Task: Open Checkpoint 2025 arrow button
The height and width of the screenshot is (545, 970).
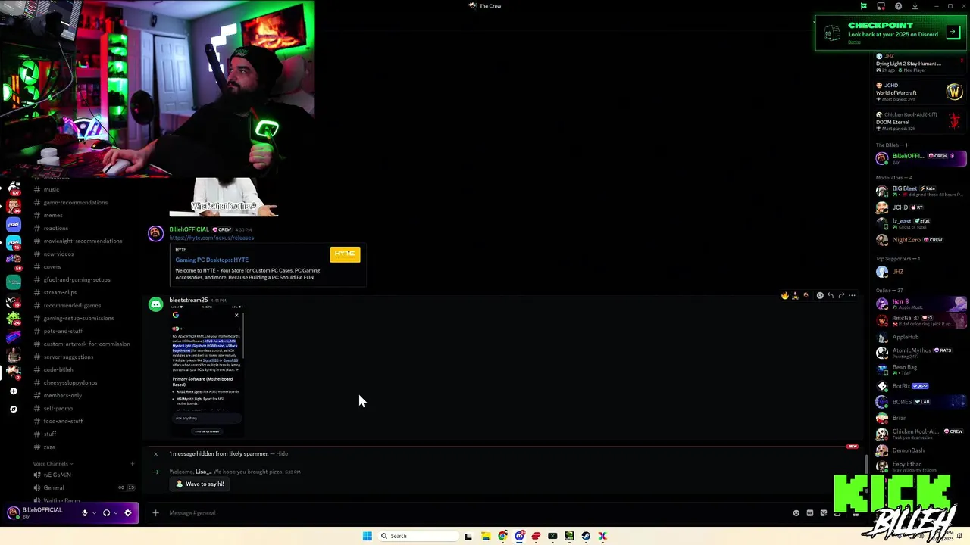Action: point(953,33)
